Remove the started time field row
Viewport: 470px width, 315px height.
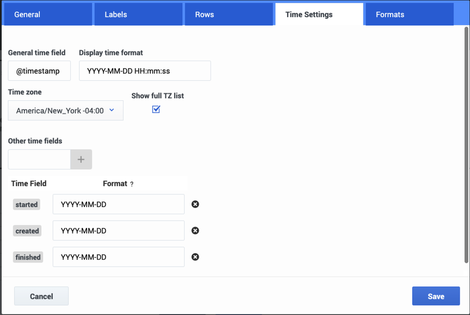195,204
